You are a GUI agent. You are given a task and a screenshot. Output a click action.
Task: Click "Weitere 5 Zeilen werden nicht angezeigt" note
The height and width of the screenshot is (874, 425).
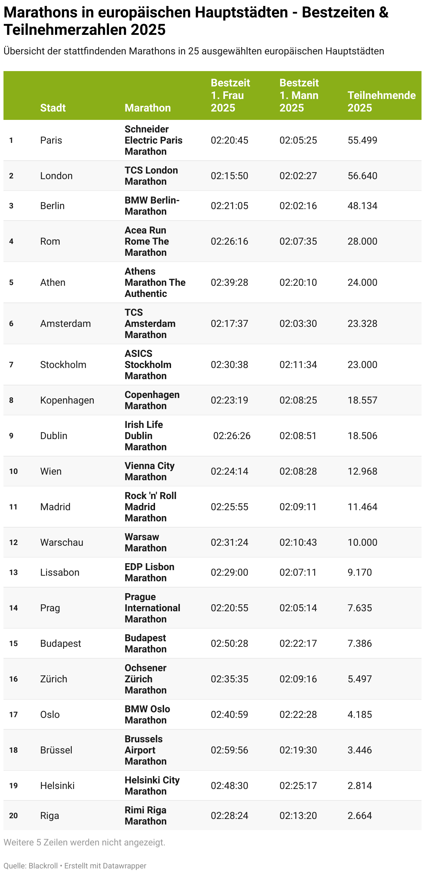[84, 842]
